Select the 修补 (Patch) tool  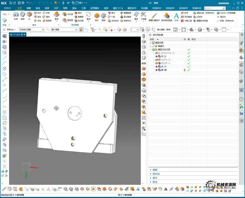tap(97, 16)
